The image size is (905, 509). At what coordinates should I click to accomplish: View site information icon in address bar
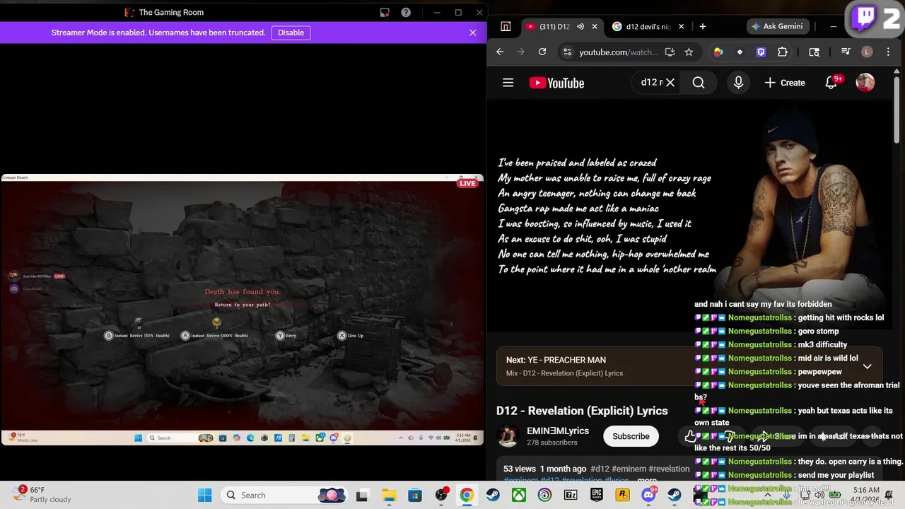click(566, 52)
